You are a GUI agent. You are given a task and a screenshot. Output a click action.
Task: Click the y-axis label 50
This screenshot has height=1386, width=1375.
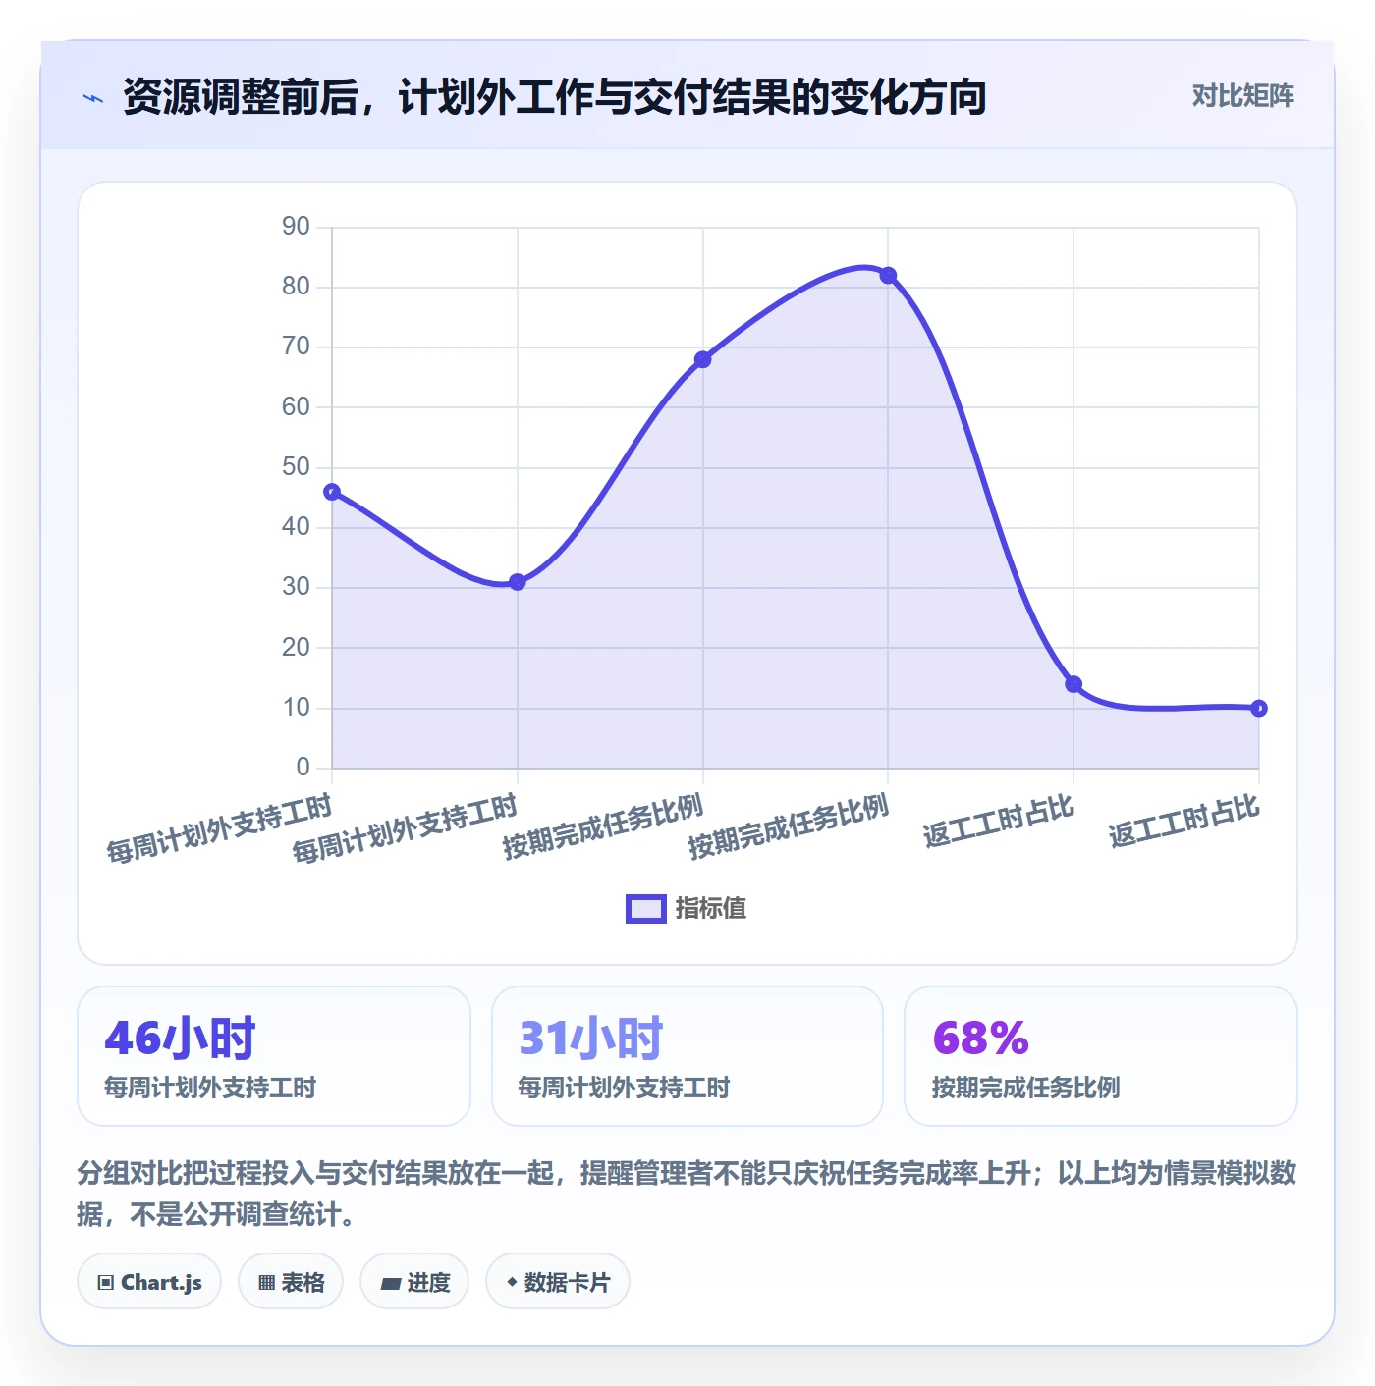(x=296, y=467)
